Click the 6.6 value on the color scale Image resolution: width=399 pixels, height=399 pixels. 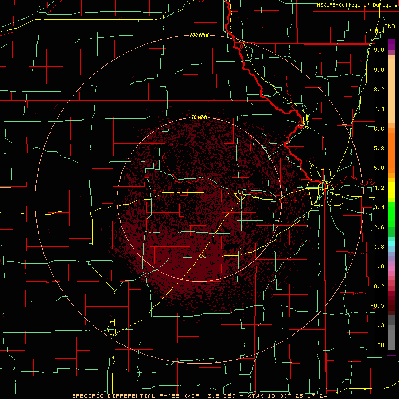coord(379,129)
